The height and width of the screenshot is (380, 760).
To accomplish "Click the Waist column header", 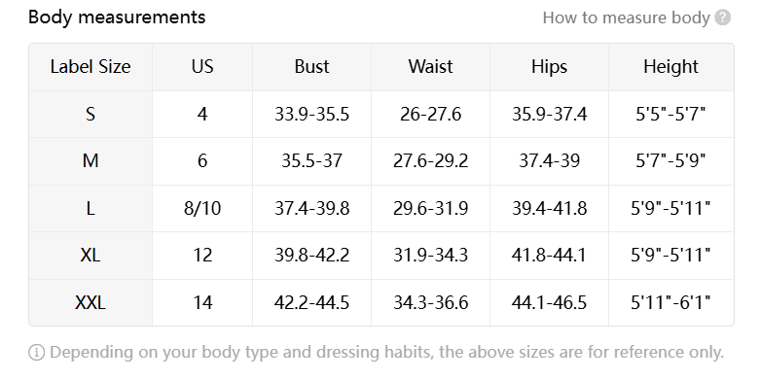I will 430,67.
